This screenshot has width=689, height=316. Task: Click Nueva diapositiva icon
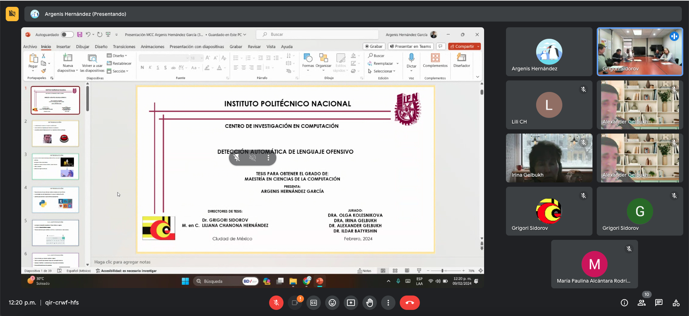click(68, 58)
